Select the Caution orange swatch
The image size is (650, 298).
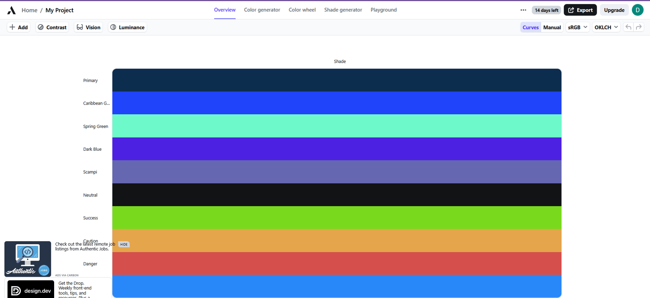click(x=337, y=240)
